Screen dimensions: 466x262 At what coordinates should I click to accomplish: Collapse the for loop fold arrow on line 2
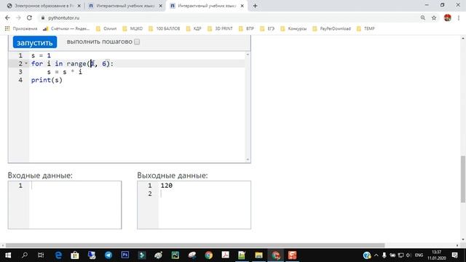tap(26, 63)
